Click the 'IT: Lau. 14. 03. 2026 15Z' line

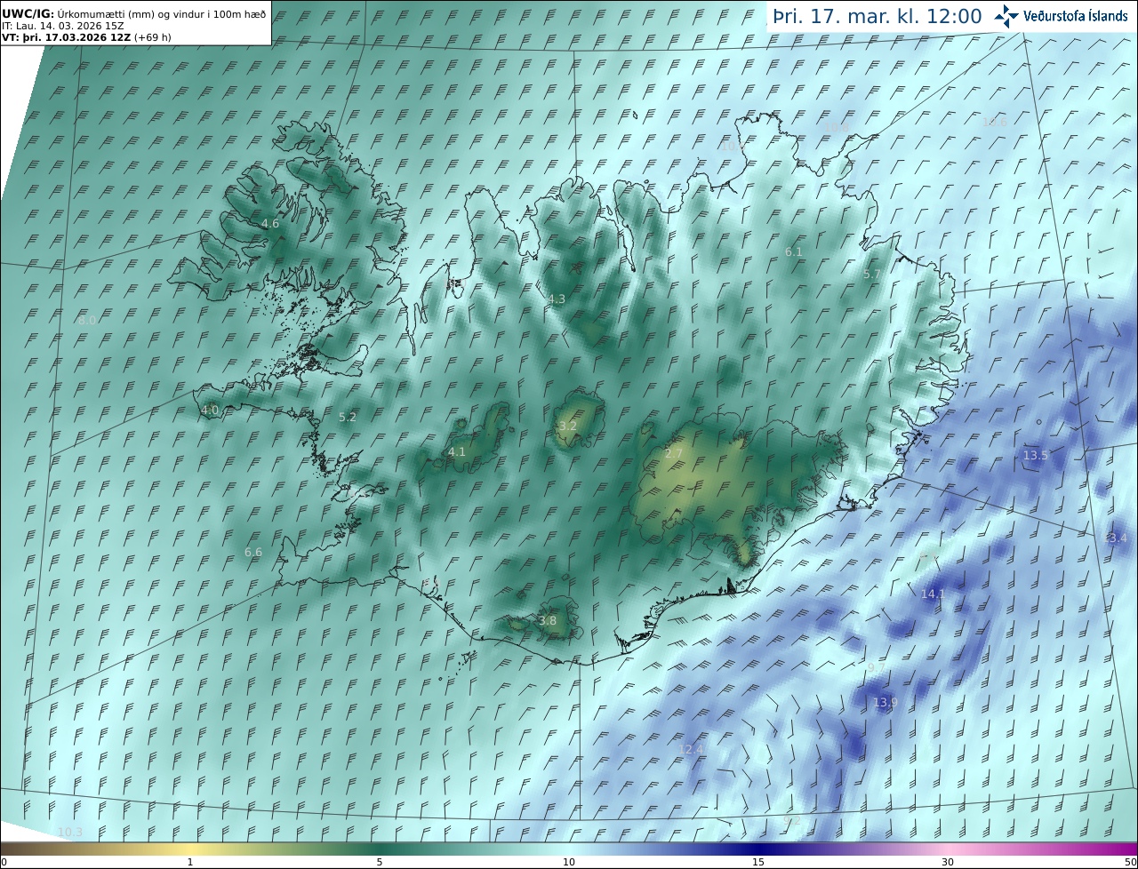pyautogui.click(x=63, y=26)
